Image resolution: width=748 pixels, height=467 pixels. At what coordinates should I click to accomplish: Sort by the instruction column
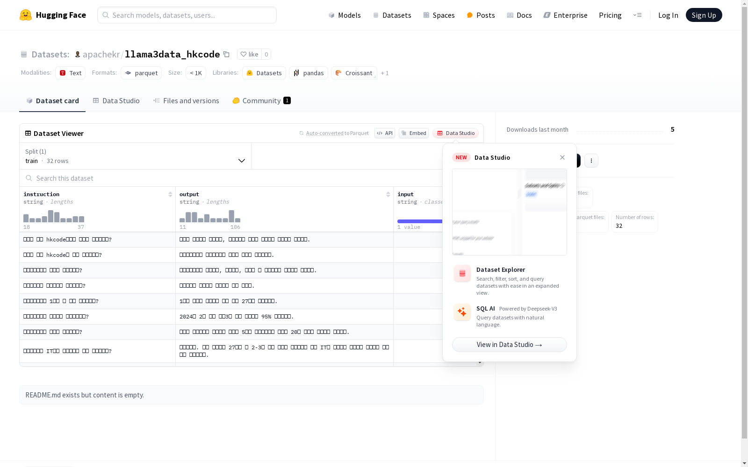pos(170,194)
